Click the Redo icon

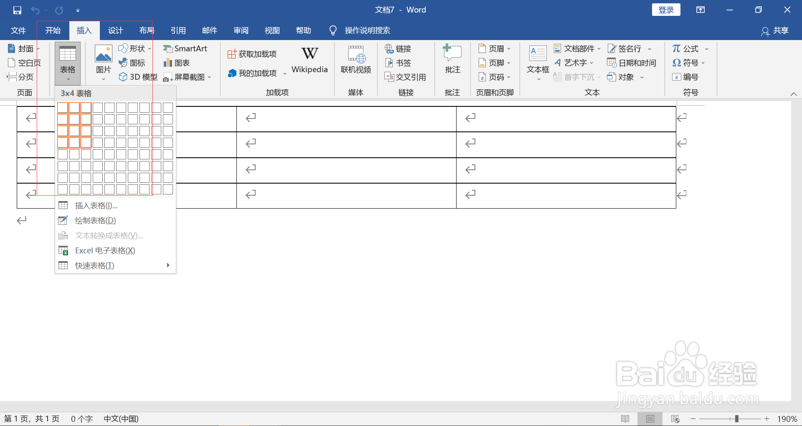click(59, 10)
